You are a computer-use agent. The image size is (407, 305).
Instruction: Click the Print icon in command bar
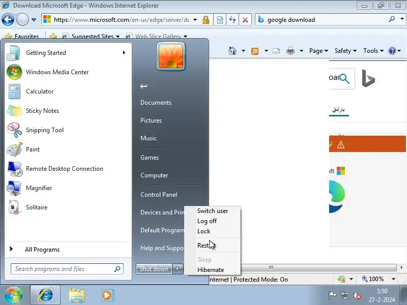click(290, 51)
